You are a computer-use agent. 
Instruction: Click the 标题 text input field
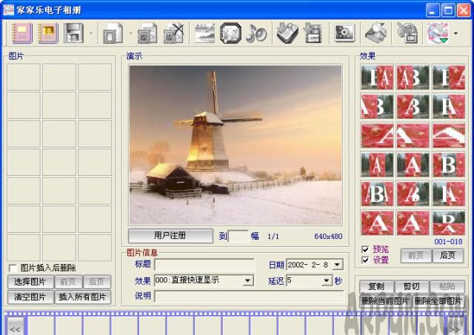point(204,265)
